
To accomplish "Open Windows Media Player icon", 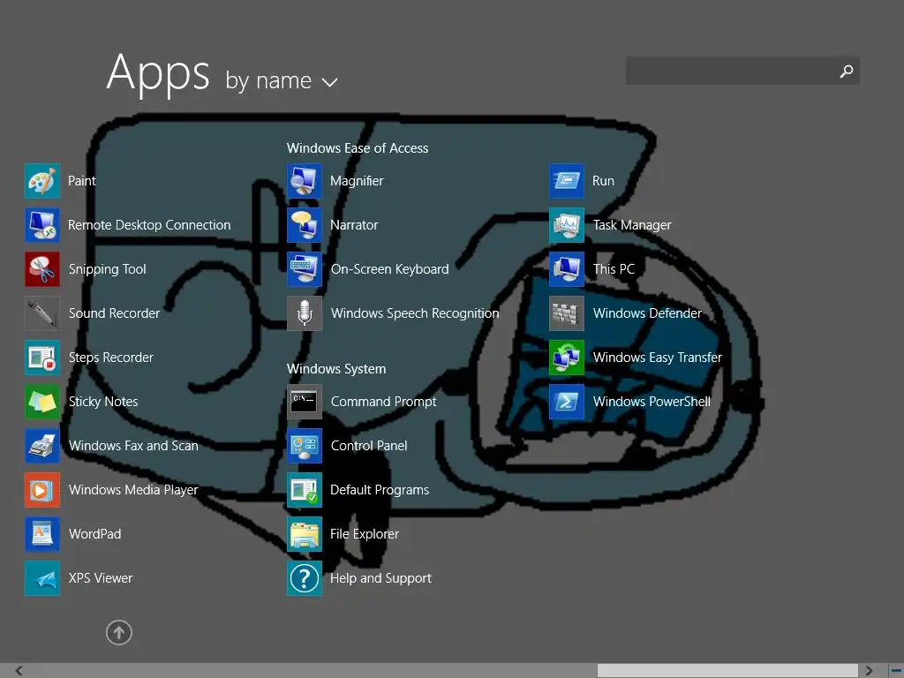I will coord(42,489).
